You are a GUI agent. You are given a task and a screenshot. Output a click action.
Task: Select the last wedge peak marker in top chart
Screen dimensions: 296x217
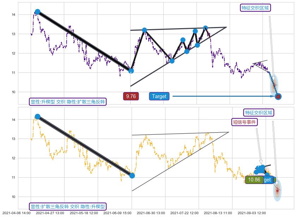pos(205,28)
